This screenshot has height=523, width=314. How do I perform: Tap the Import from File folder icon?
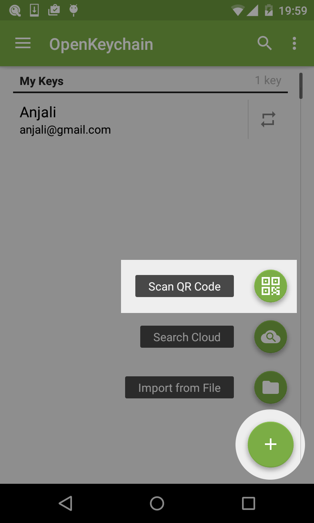(271, 387)
